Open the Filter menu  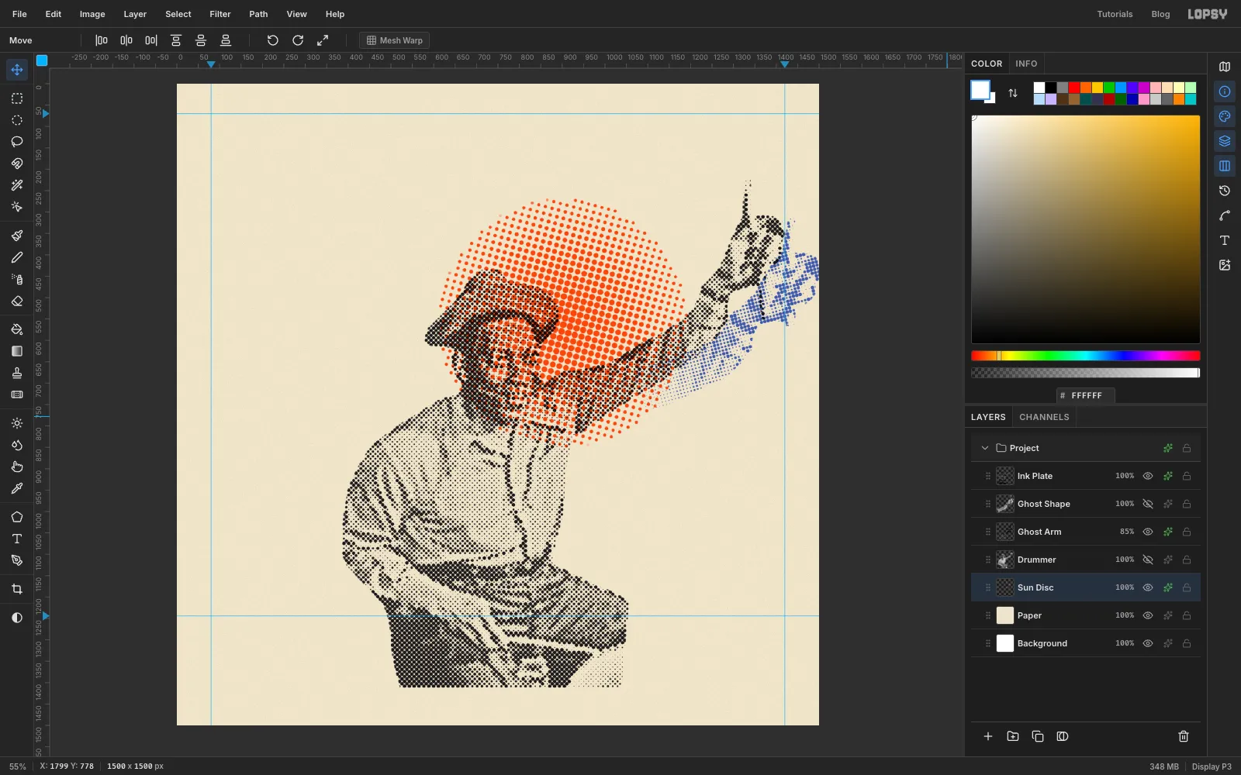[220, 14]
